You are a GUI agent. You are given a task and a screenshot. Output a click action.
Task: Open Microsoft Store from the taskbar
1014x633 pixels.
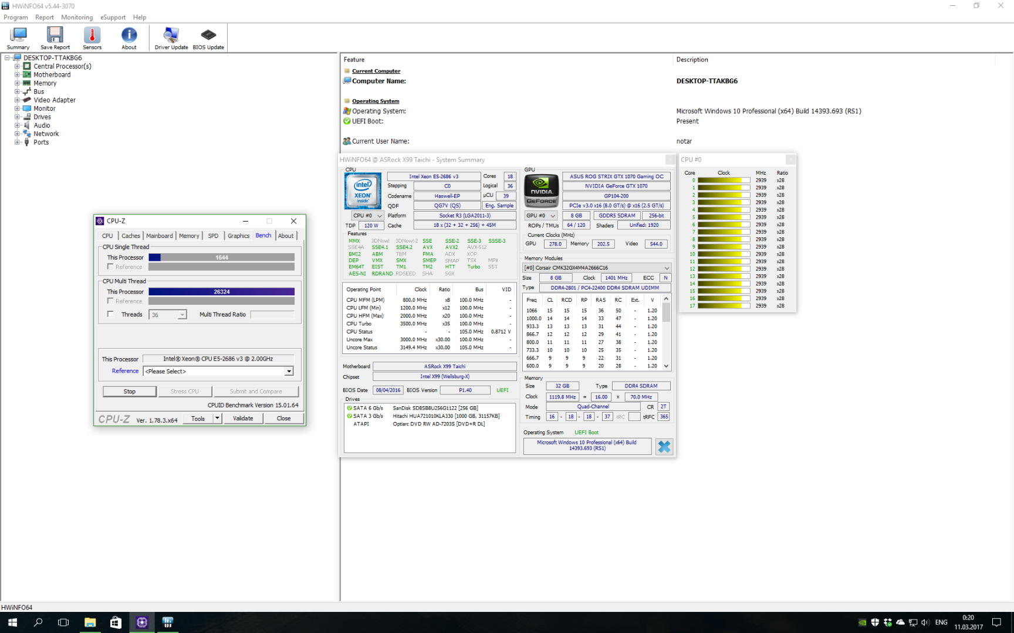point(116,622)
